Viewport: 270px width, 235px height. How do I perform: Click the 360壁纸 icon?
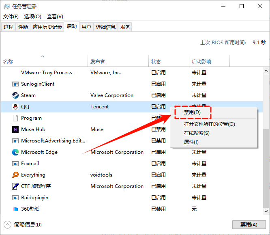[x=15, y=209]
